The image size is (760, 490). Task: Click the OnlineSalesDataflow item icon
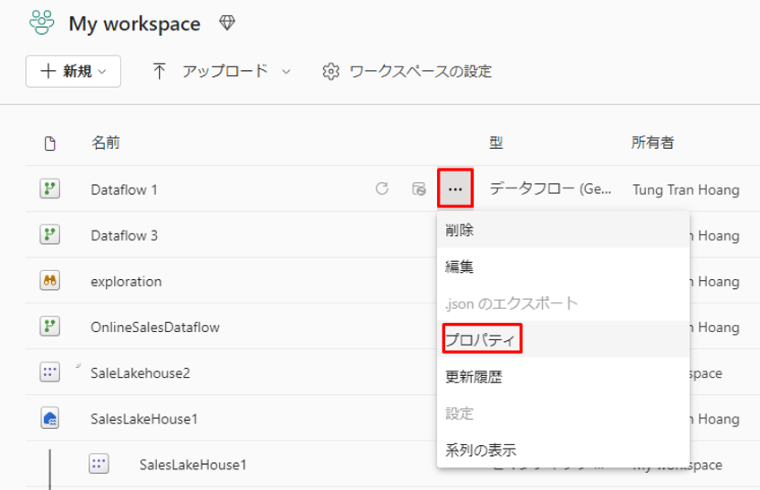point(50,327)
